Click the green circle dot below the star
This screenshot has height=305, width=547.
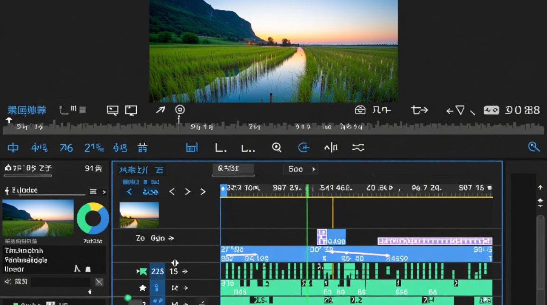coord(128,298)
